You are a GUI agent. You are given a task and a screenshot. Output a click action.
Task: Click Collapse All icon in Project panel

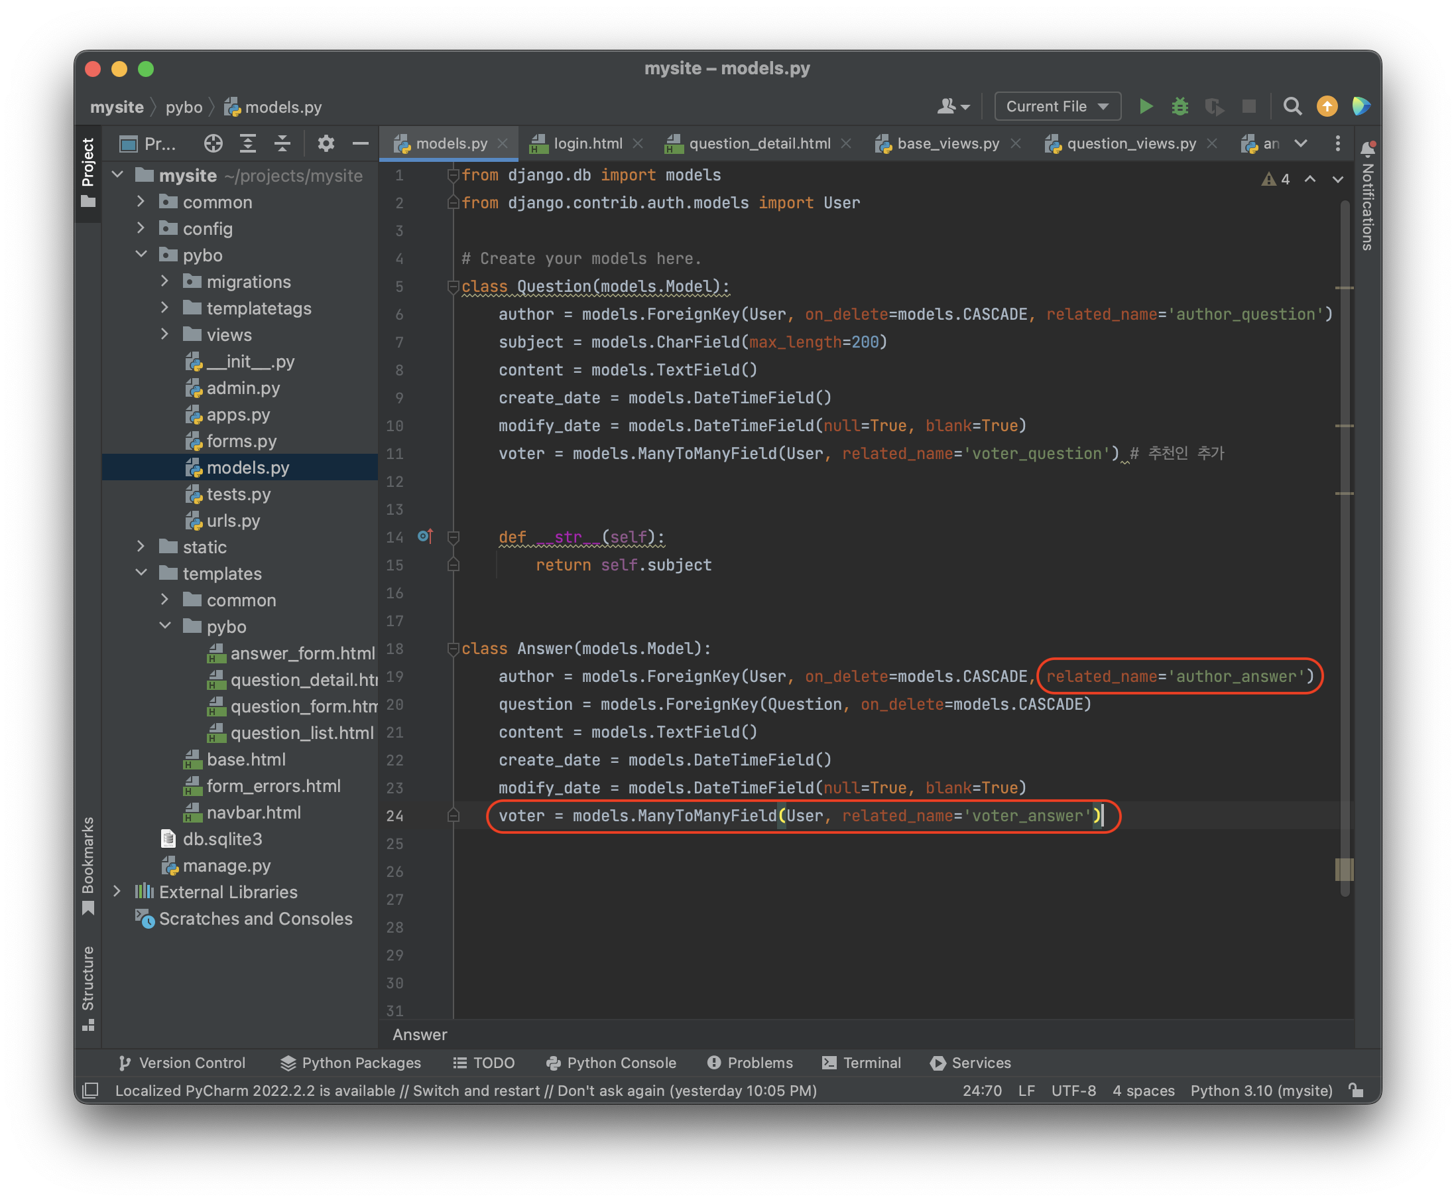pyautogui.click(x=282, y=144)
